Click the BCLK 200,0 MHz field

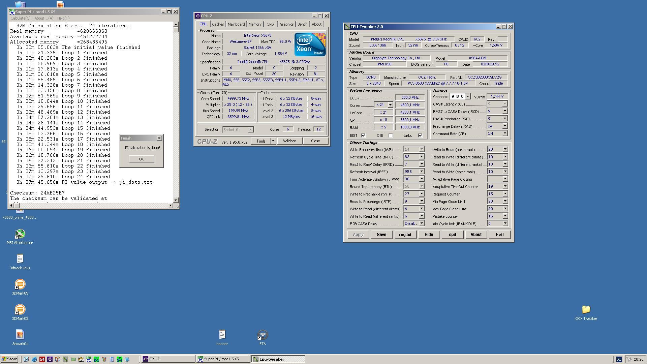click(410, 97)
